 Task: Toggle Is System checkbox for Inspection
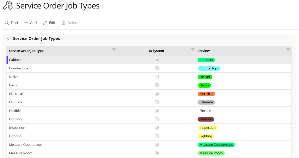pos(157,128)
